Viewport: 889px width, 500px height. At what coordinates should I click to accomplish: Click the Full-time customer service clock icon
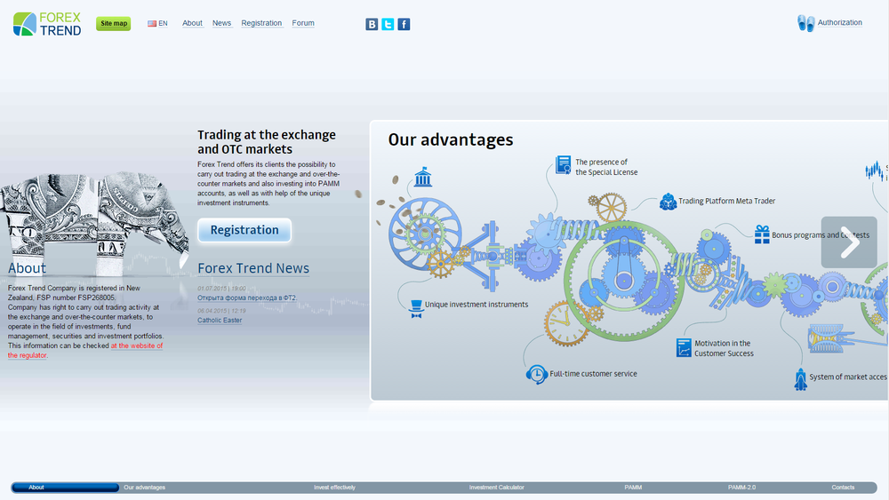click(536, 374)
